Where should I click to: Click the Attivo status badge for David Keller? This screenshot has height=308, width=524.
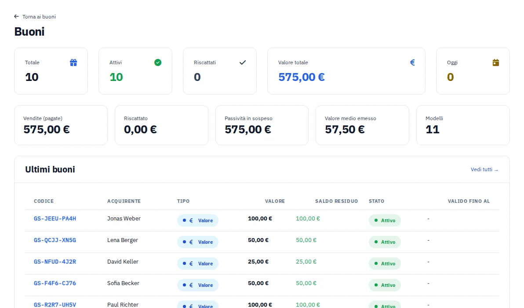[x=385, y=264]
